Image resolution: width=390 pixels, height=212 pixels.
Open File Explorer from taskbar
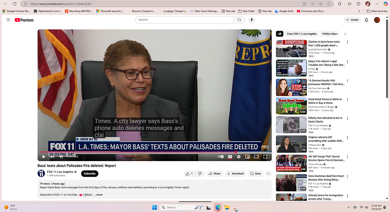pyautogui.click(x=227, y=208)
